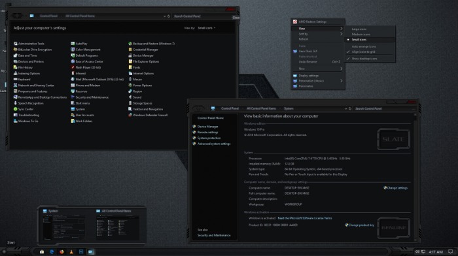Click the Firefox icon in the taskbar
The height and width of the screenshot is (256, 458).
[62, 251]
